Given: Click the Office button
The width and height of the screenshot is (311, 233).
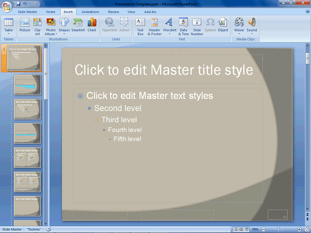Looking at the screenshot, I should click(x=6, y=7).
